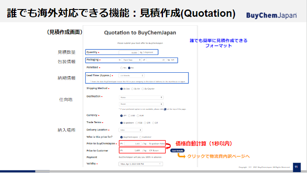Click the chat icon in the destination note
307x173 pixels.
point(165,109)
